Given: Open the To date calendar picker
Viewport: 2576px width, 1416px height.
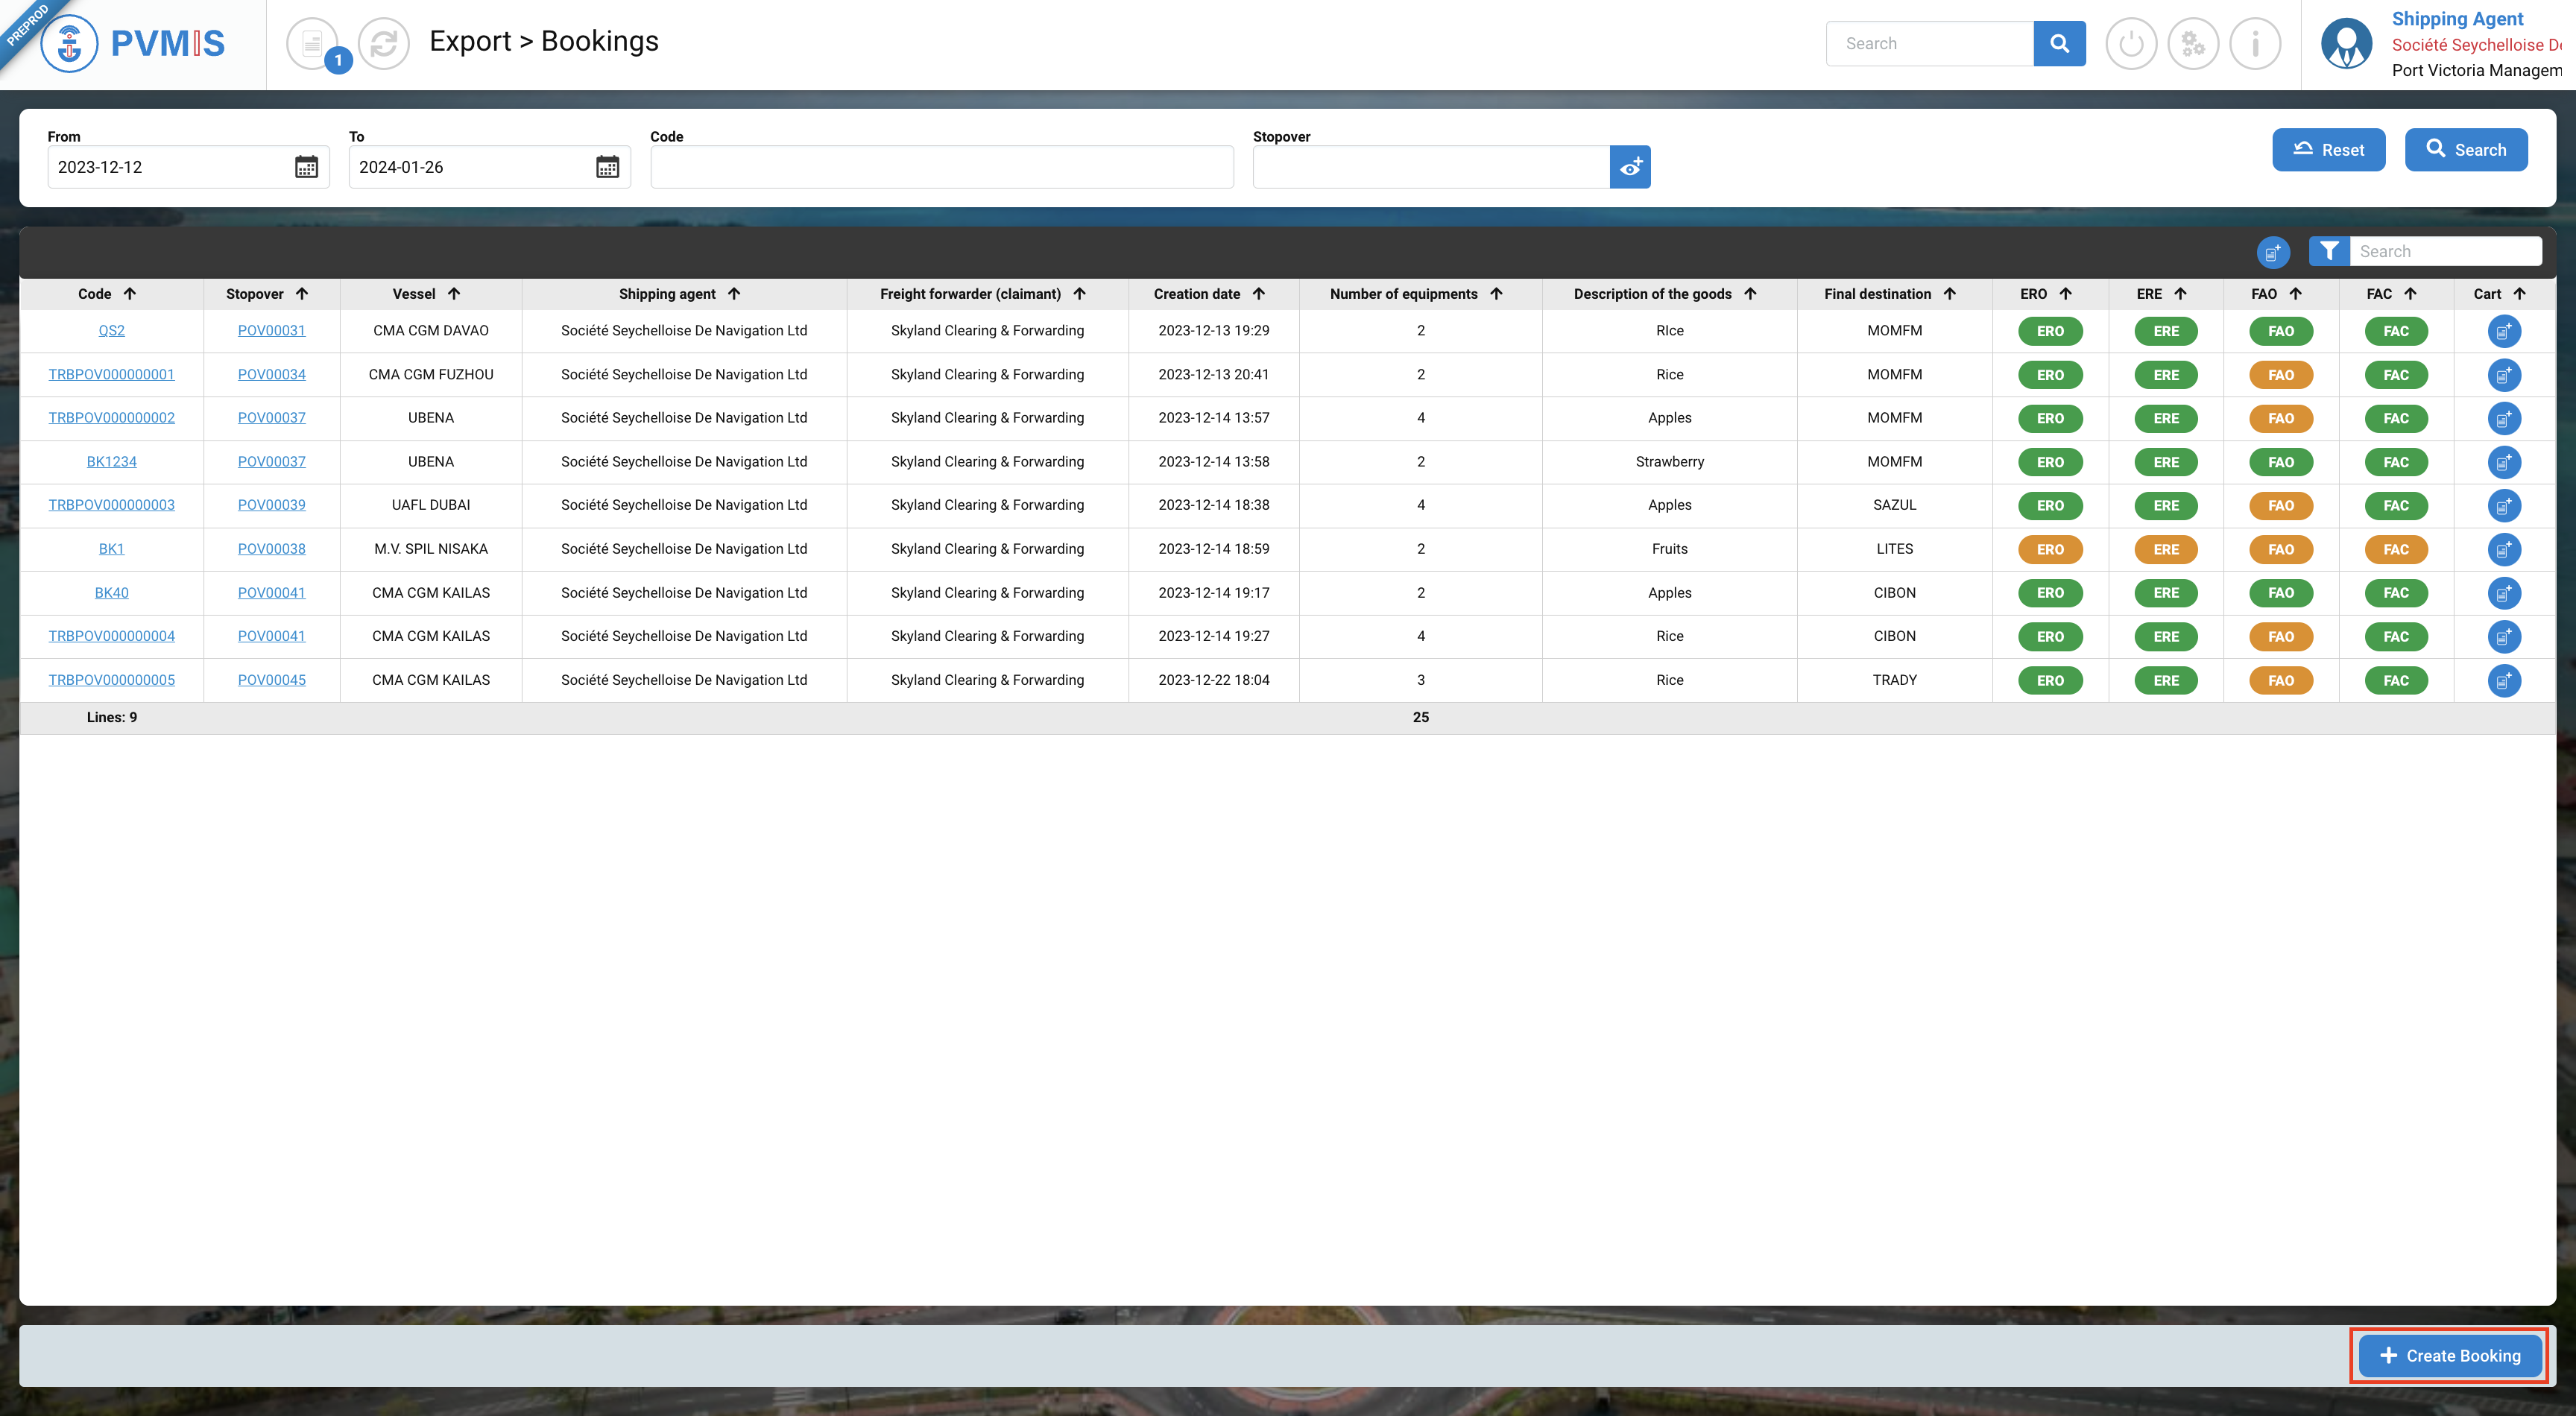Looking at the screenshot, I should [x=607, y=167].
